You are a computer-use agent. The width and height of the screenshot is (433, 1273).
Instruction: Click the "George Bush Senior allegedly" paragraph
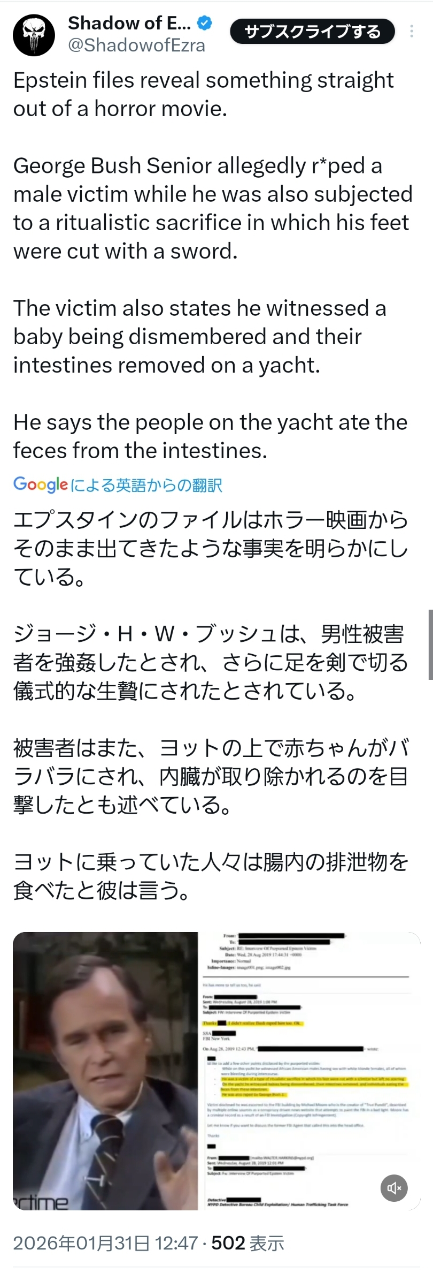(213, 208)
